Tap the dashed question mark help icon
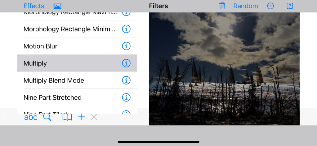 coord(290,6)
